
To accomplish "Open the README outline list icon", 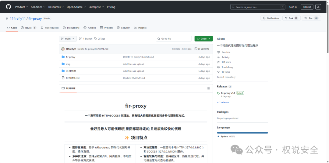I will pyautogui.click(x=208, y=88).
